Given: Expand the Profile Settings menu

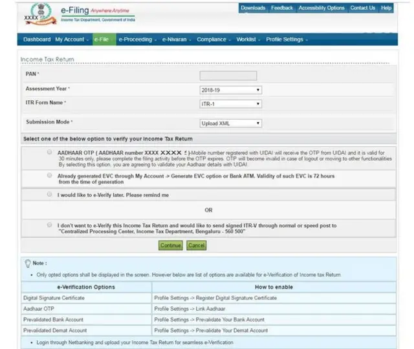Looking at the screenshot, I should [287, 39].
